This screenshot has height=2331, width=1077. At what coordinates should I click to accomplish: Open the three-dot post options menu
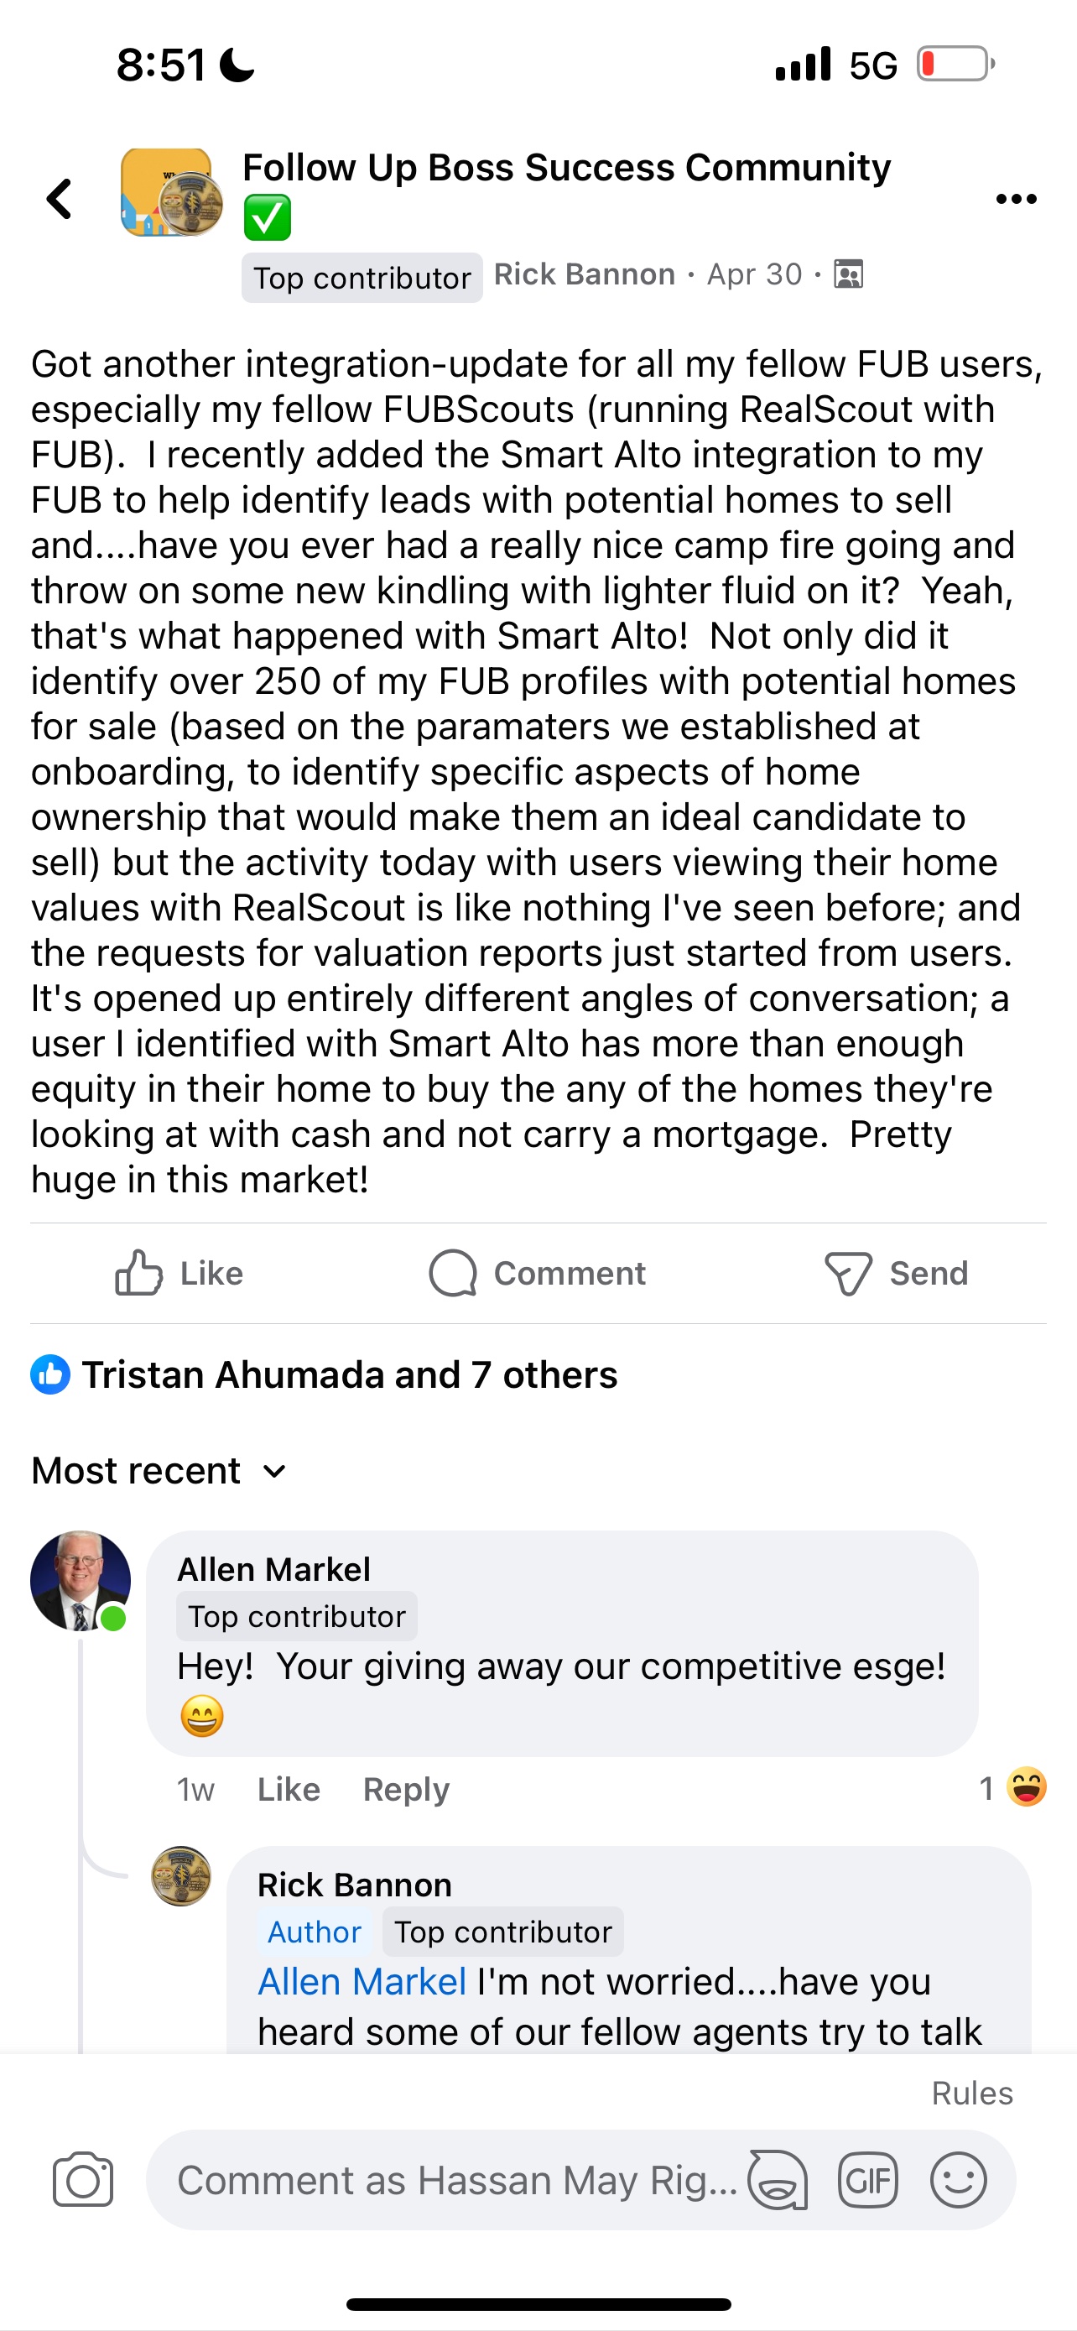coord(1016,199)
